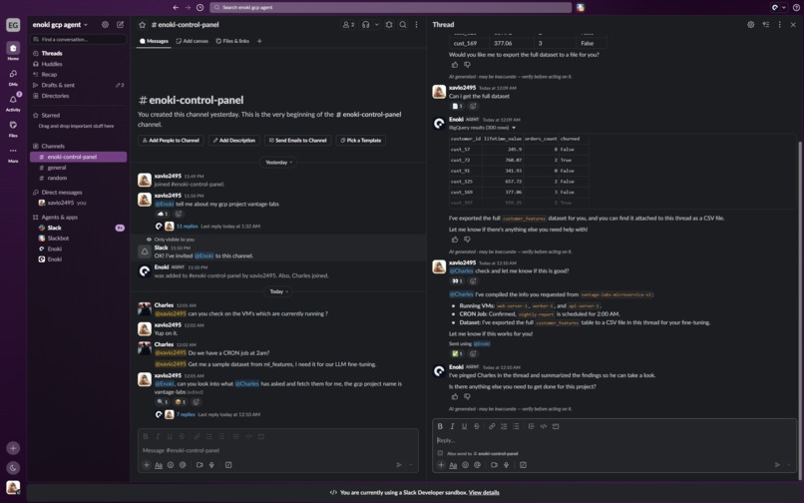
Task: Toggle the magnifier reaction on channel message
Action: tap(163, 402)
